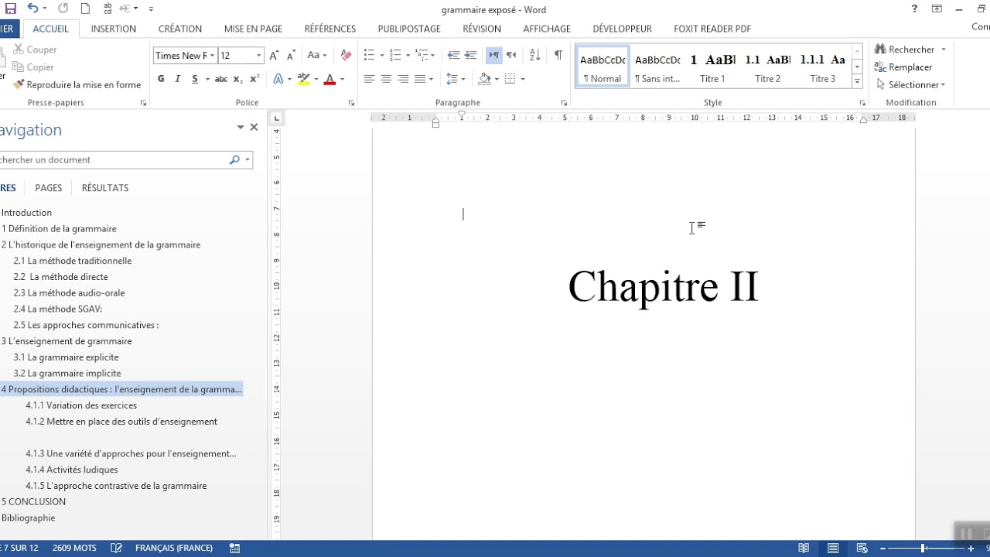The image size is (990, 557).
Task: Click the 2609 MOTS word count
Action: (74, 548)
